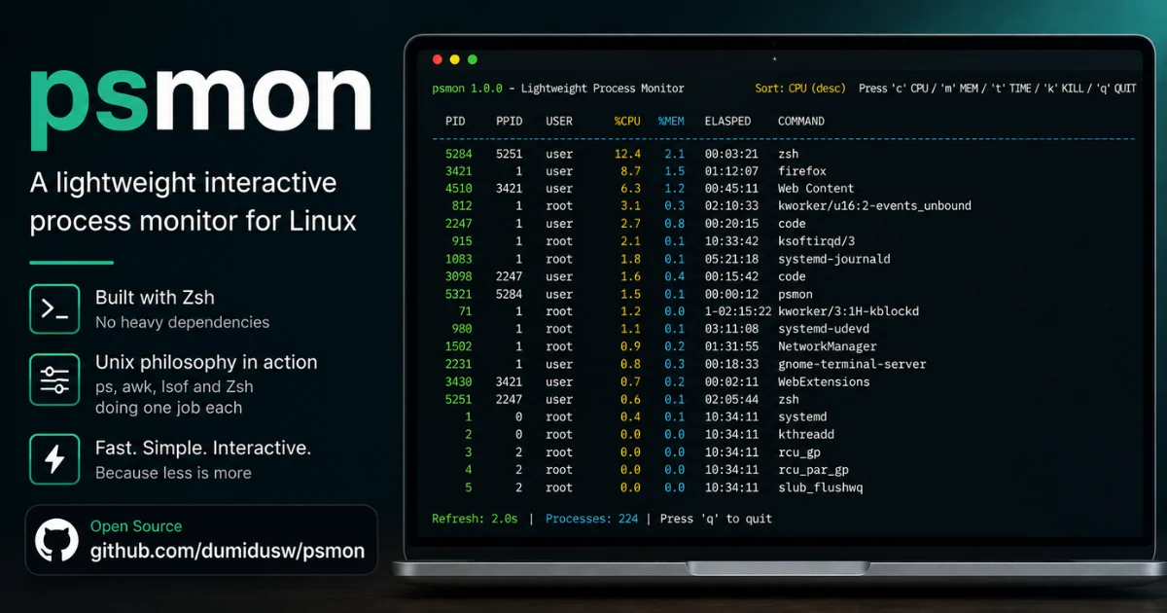Click the red close dot on terminal window

437,59
